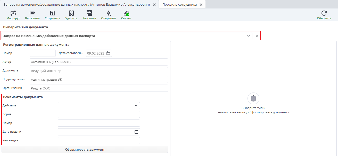
Task: Click the clipboard placeholder icon in preview
Action: 253,98
